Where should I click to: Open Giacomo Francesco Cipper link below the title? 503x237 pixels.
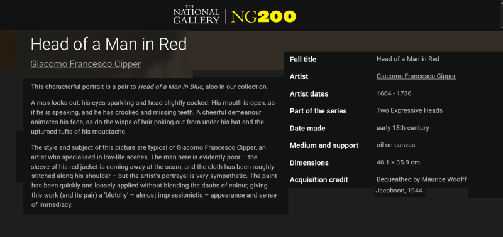[86, 64]
